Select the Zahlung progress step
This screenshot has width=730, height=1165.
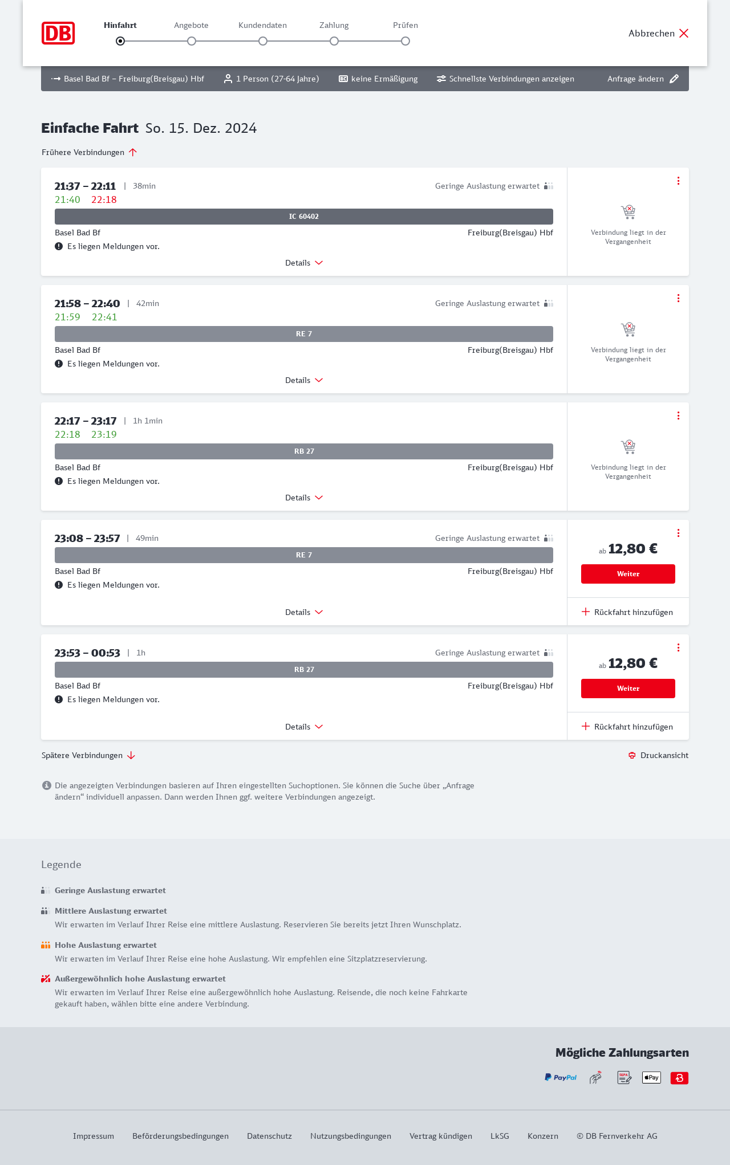pyautogui.click(x=334, y=40)
